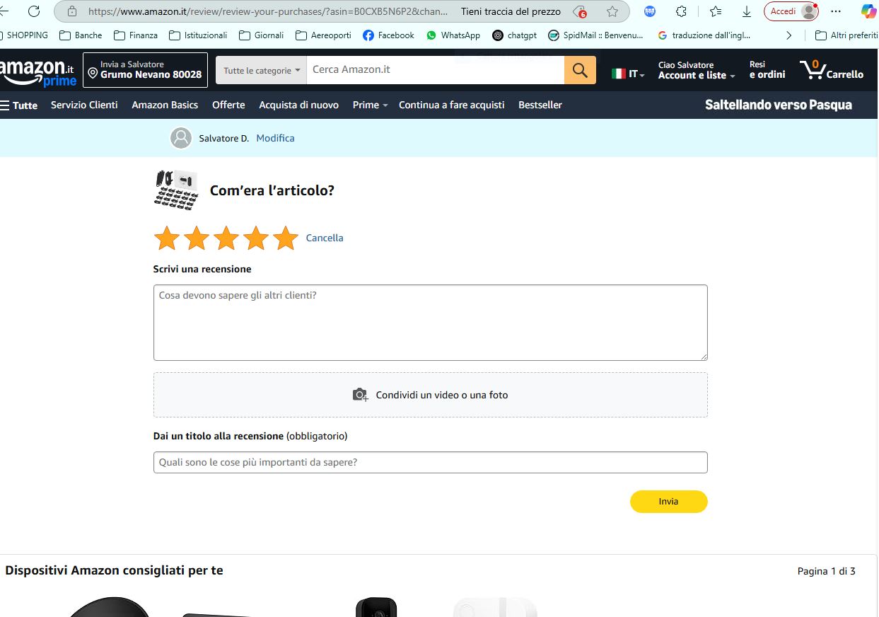Viewport: 879px width, 617px height.
Task: Open the price tracker shopping icon
Action: (x=580, y=11)
